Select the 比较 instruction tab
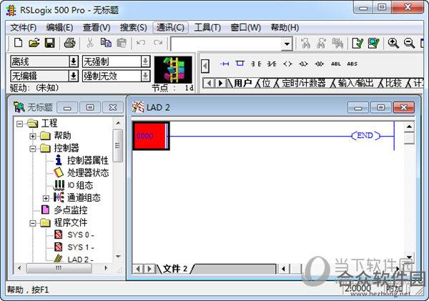The width and height of the screenshot is (429, 301). [x=393, y=83]
